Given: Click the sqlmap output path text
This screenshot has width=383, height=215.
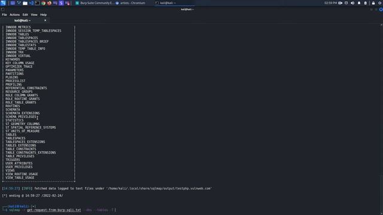Looking at the screenshot, I should pyautogui.click(x=159, y=189).
